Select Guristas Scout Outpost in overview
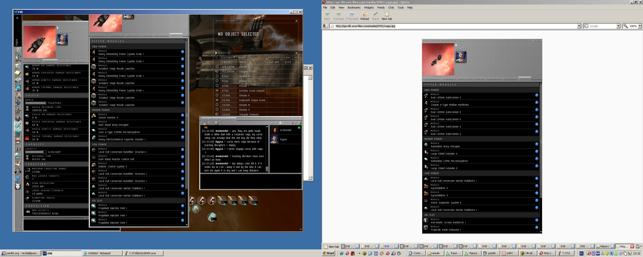643x257 pixels. coord(256,91)
